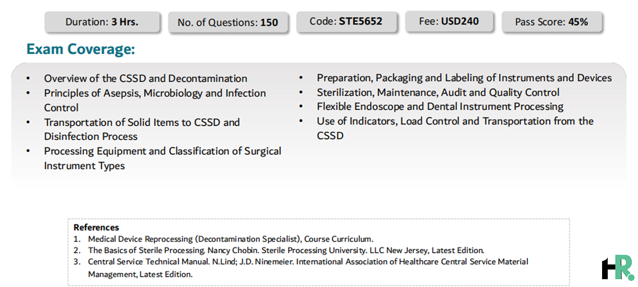Screen dimensions: 638x287
Task: Click Processing Equipment and Classification bullet
Action: (163, 158)
